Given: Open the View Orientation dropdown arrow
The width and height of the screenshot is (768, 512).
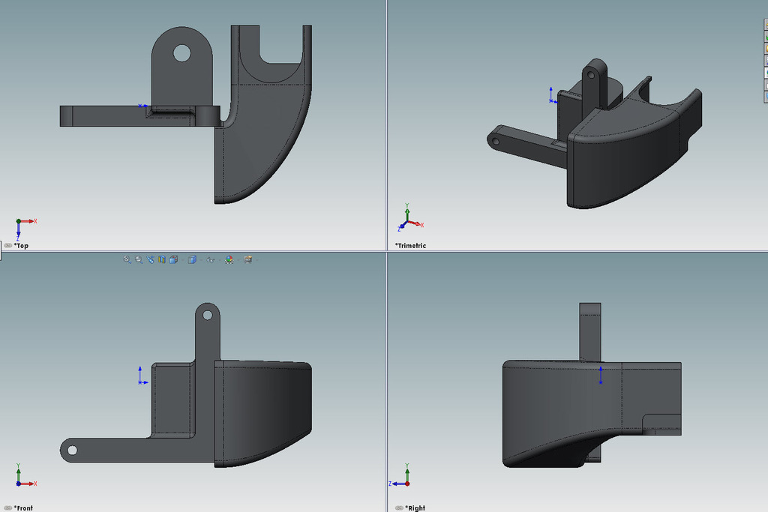Looking at the screenshot, I should [182, 260].
